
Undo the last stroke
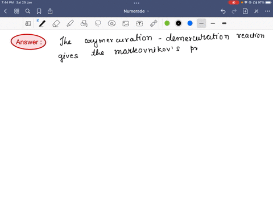[x=223, y=11]
